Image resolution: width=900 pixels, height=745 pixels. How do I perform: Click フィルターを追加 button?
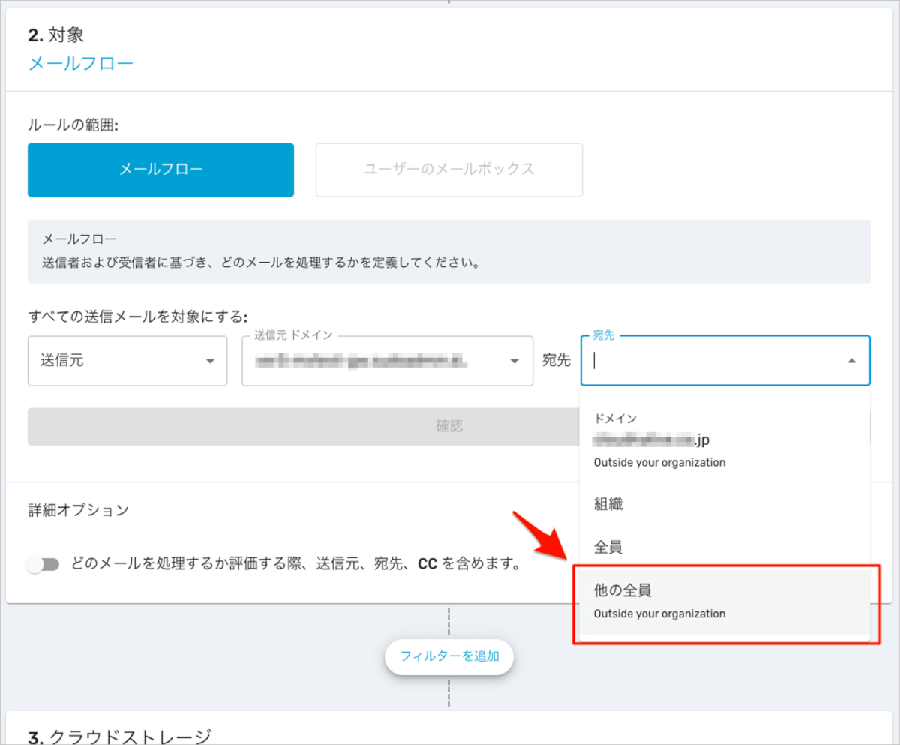tap(448, 656)
